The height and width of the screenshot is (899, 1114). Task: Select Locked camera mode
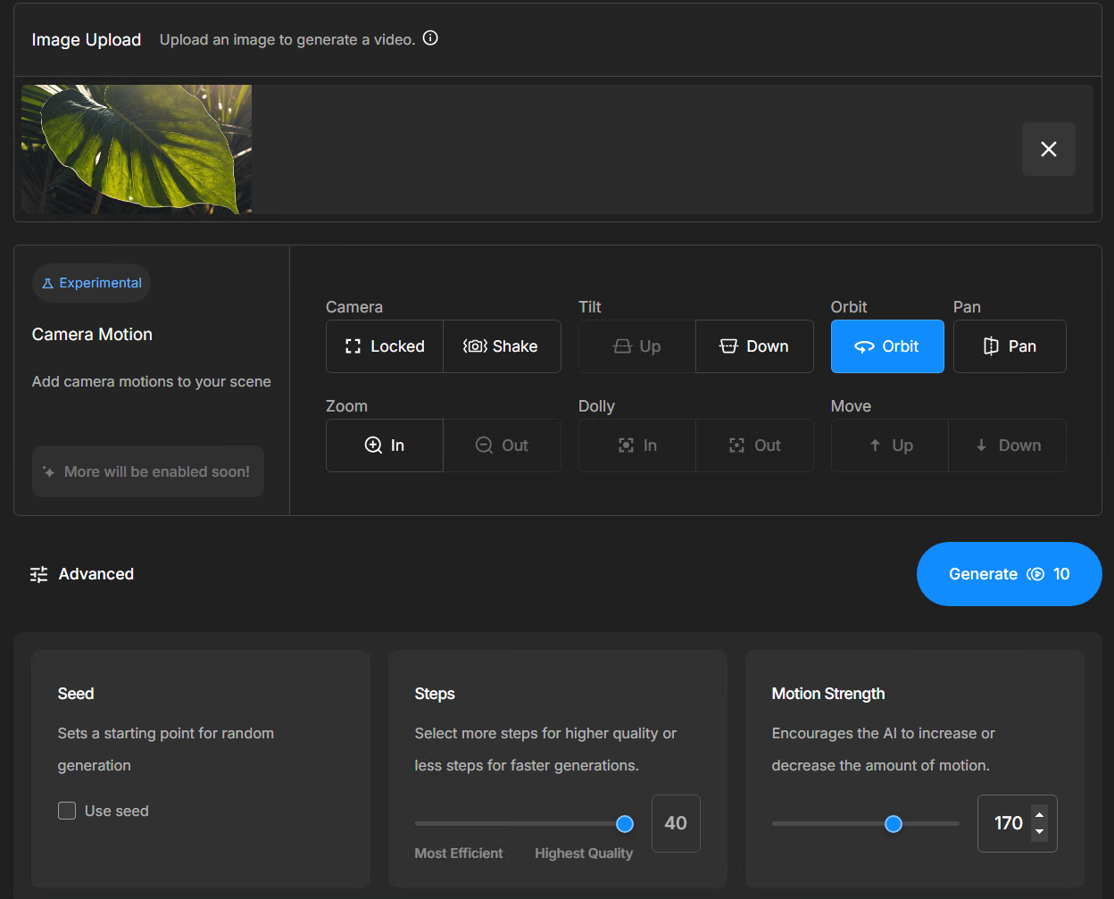[385, 346]
